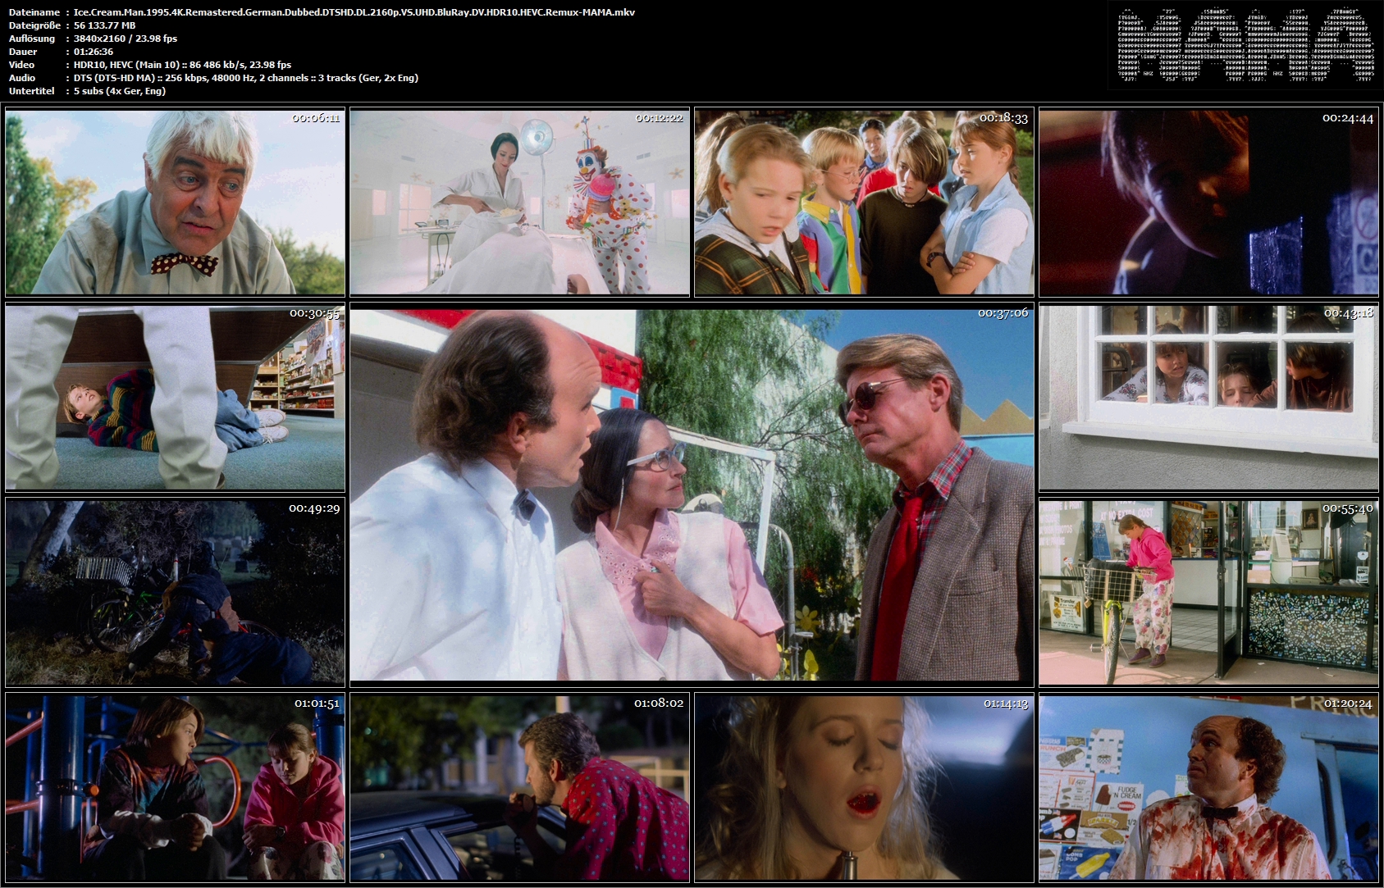Viewport: 1384px width, 888px height.
Task: Select the car radio thumbnail at 01:08:02
Action: tap(519, 788)
